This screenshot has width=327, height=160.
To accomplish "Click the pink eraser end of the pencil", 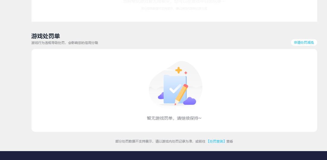I will pyautogui.click(x=186, y=86).
